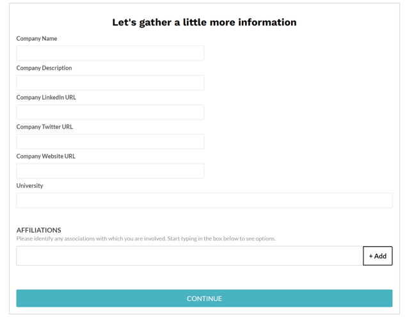This screenshot has height=317, width=414.
Task: Click the wide University input field
Action: click(204, 201)
